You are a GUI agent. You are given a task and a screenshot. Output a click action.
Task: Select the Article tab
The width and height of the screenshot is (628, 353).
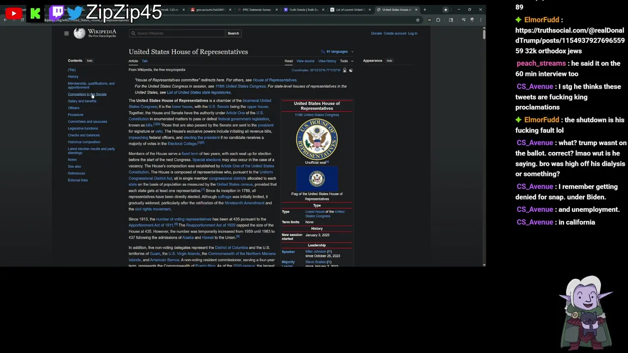(x=133, y=61)
